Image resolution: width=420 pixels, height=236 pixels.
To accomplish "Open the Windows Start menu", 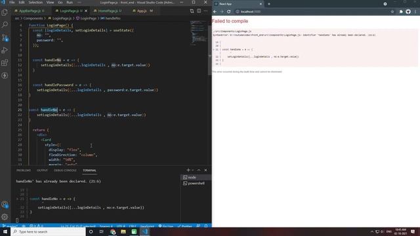I will click(x=5, y=231).
